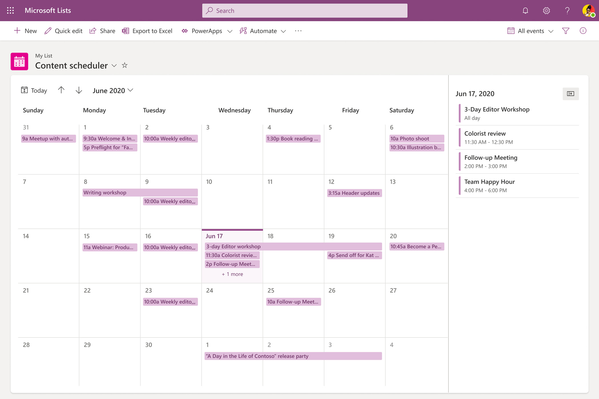Show the + 1 more events link
599x399 pixels.
(232, 274)
